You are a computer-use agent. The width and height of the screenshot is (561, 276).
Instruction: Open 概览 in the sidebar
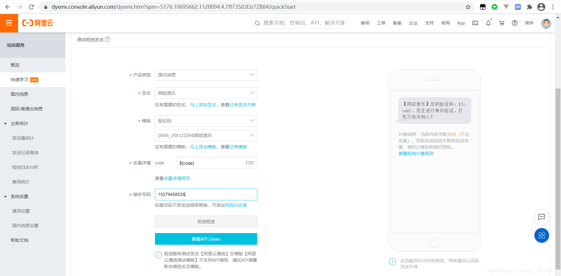pos(33,65)
